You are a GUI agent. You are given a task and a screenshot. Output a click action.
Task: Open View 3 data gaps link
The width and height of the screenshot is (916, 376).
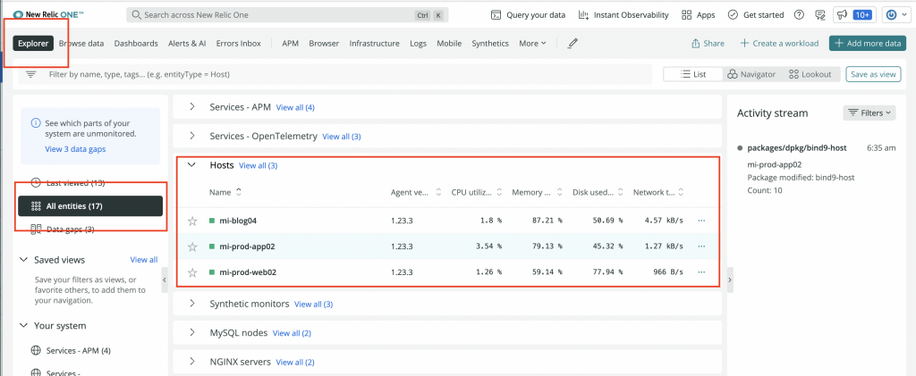[x=75, y=149]
